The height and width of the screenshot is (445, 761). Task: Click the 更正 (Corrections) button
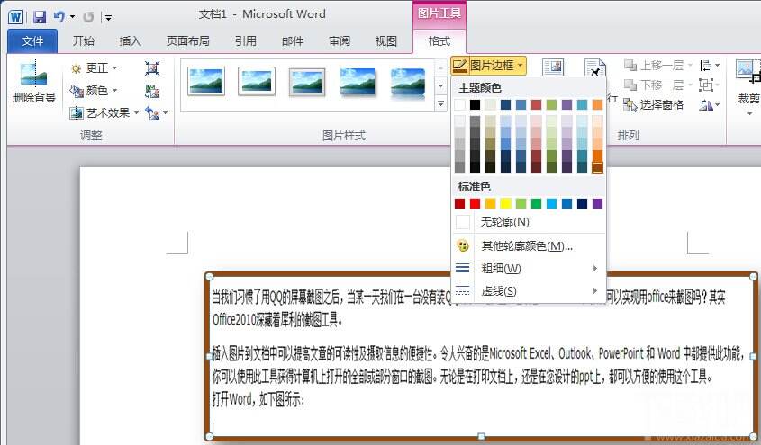95,68
